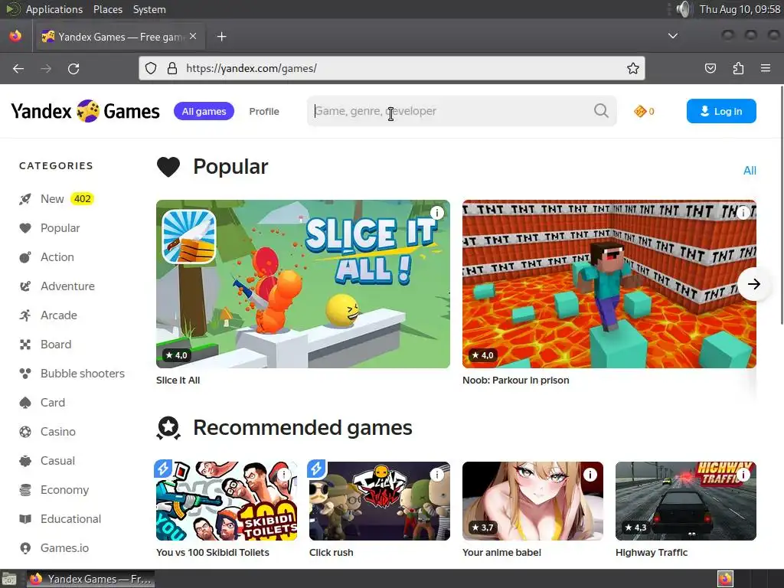Image resolution: width=784 pixels, height=588 pixels.
Task: Open info icon on Slice It All card
Action: pos(437,213)
